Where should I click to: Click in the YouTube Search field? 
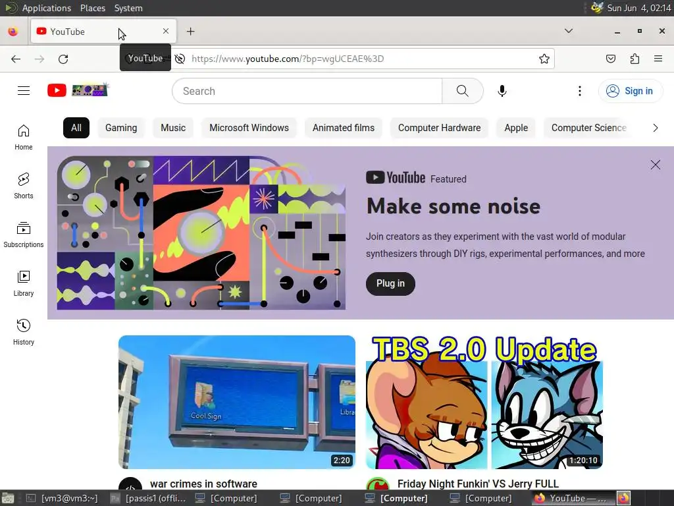[307, 91]
